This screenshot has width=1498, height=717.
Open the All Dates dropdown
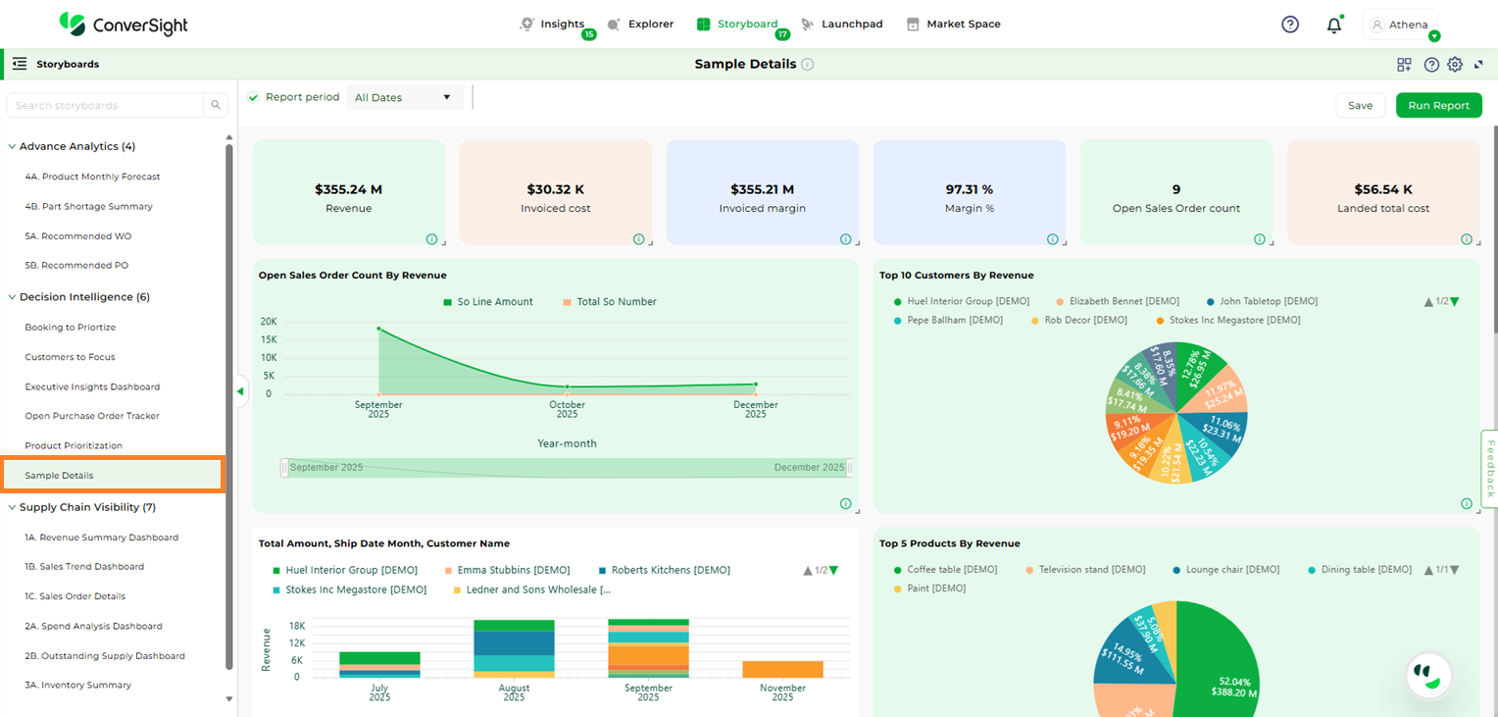pyautogui.click(x=404, y=97)
